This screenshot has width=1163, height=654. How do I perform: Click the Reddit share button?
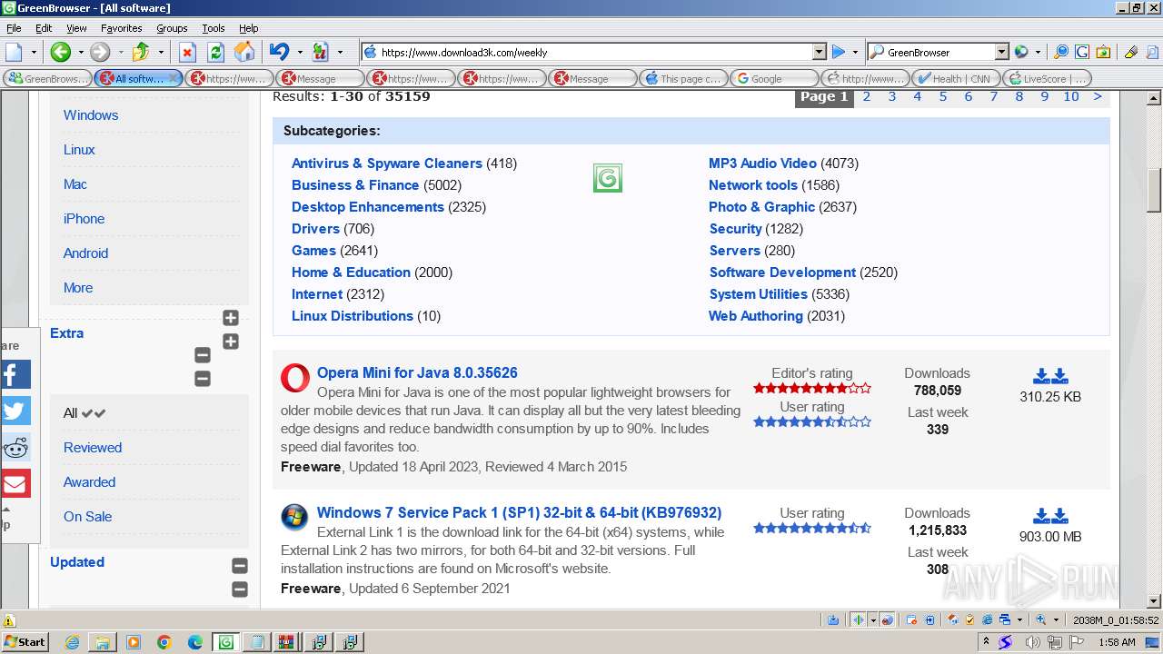(15, 447)
